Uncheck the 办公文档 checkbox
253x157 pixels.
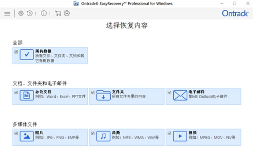pyautogui.click(x=16, y=92)
